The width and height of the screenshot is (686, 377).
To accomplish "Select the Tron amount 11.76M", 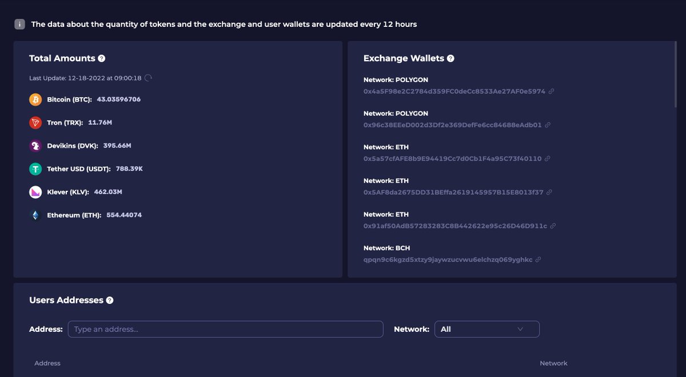I will [x=100, y=123].
